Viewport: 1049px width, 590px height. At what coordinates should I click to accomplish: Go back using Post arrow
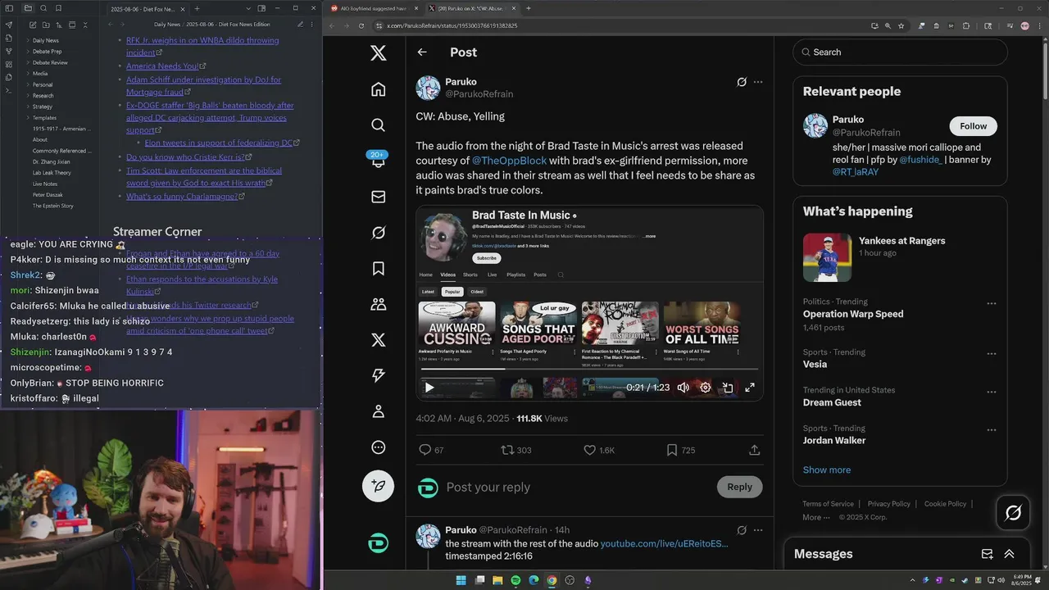[422, 52]
